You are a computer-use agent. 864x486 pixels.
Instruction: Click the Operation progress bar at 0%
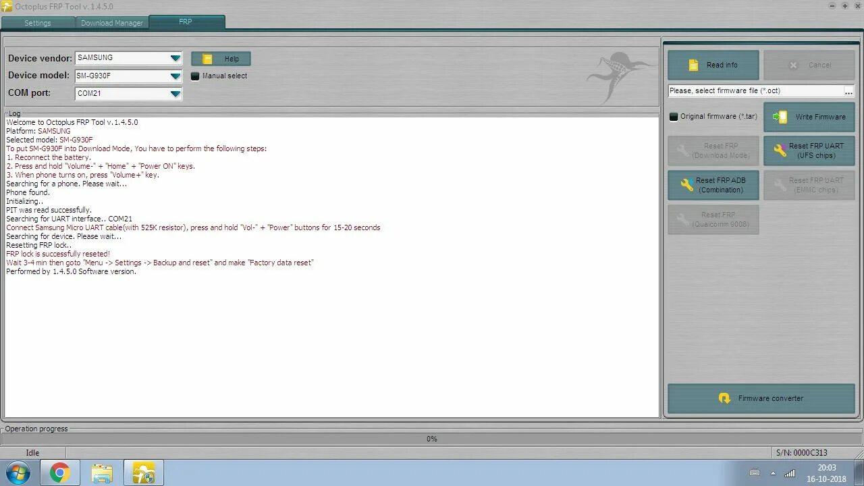[x=431, y=439]
